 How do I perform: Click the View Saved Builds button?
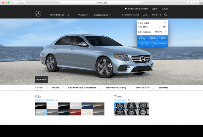160,44
